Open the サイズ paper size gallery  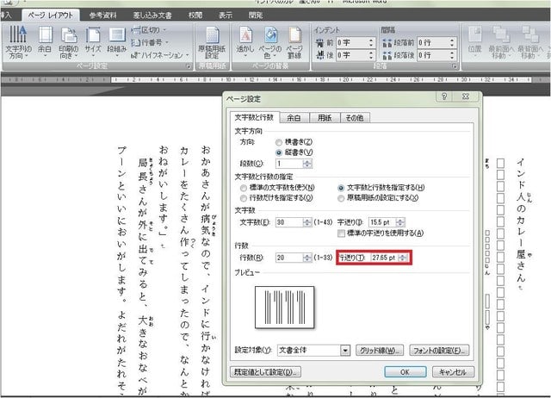[93, 43]
